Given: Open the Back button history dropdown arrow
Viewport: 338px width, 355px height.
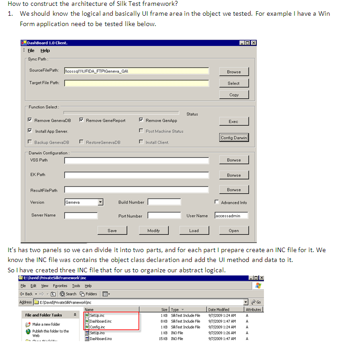Looking at the screenshot, I should tap(36, 294).
